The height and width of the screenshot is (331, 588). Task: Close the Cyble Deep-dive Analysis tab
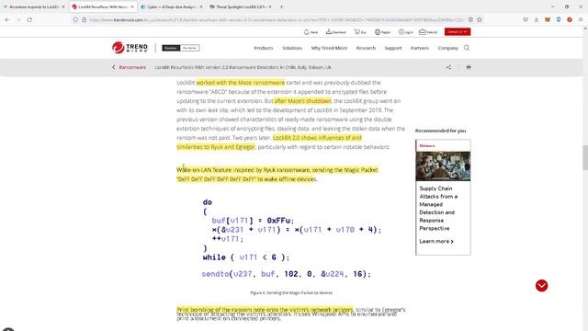pos(201,6)
